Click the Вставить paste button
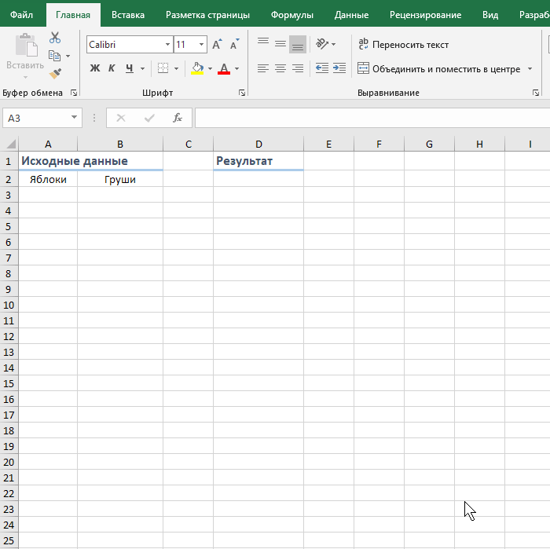 point(24,53)
